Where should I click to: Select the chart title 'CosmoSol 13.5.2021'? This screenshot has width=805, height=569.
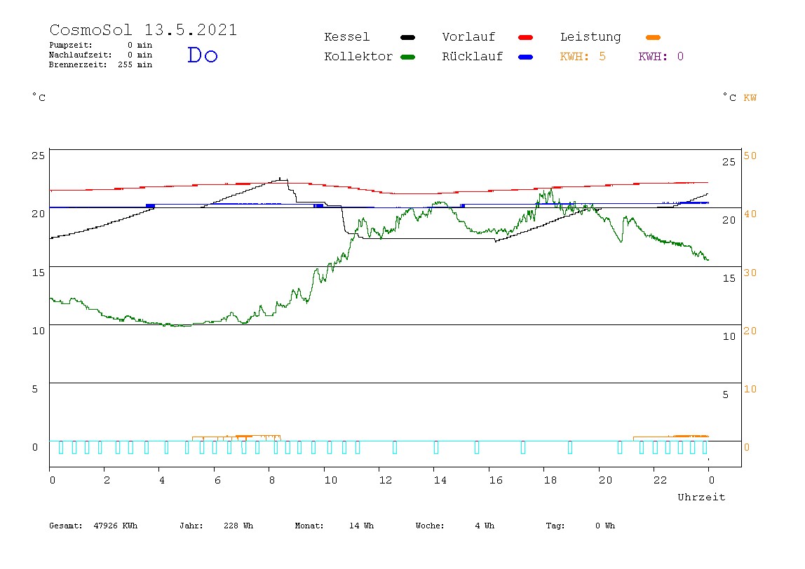pos(143,29)
